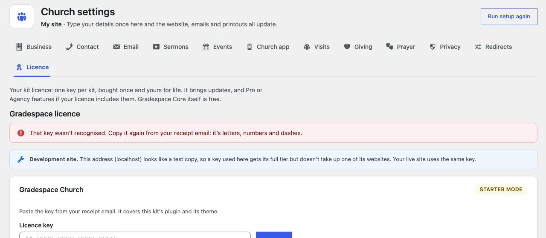546x238 pixels.
Task: Select the Privacy shield icon
Action: [x=433, y=47]
